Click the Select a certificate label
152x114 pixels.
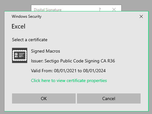coord(30,40)
